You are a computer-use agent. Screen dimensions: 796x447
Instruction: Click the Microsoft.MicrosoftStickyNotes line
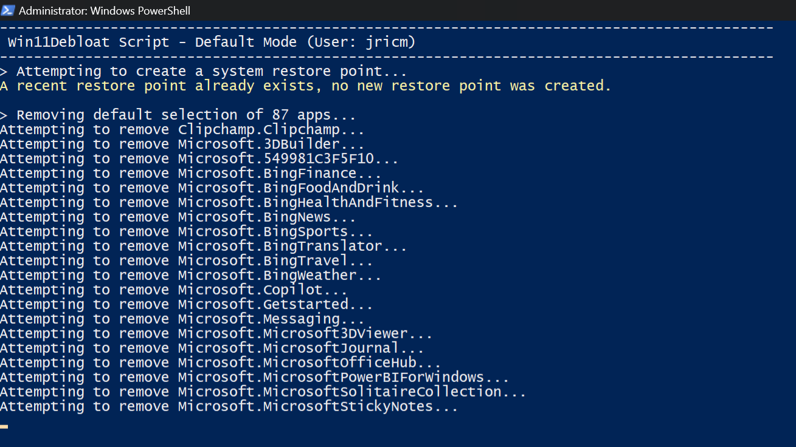[x=229, y=407]
